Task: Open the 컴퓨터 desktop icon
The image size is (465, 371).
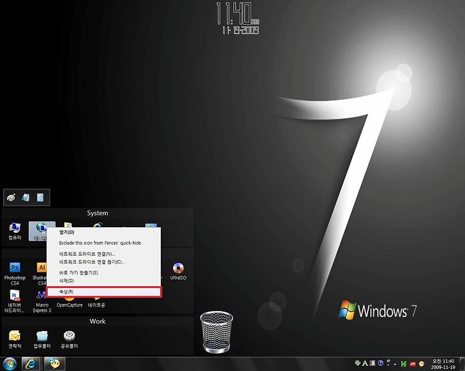Action: coord(14,232)
